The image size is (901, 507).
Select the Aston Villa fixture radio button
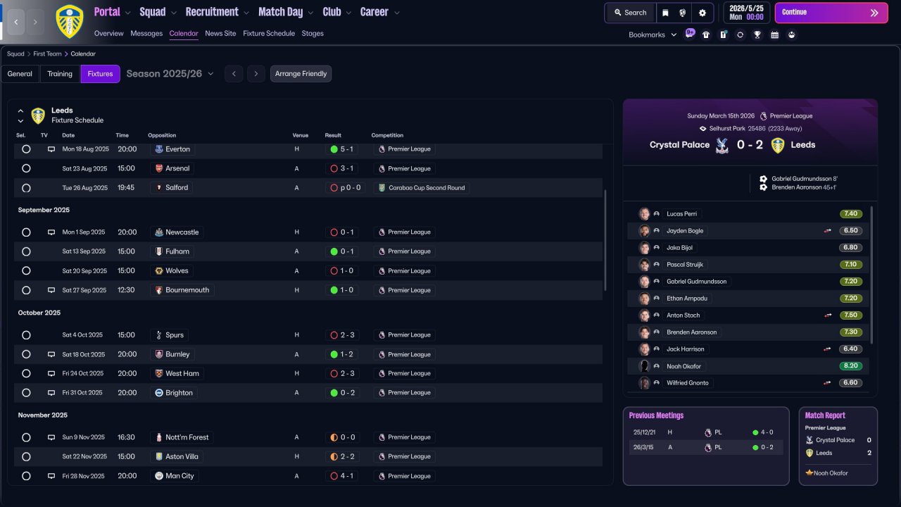[x=26, y=456]
